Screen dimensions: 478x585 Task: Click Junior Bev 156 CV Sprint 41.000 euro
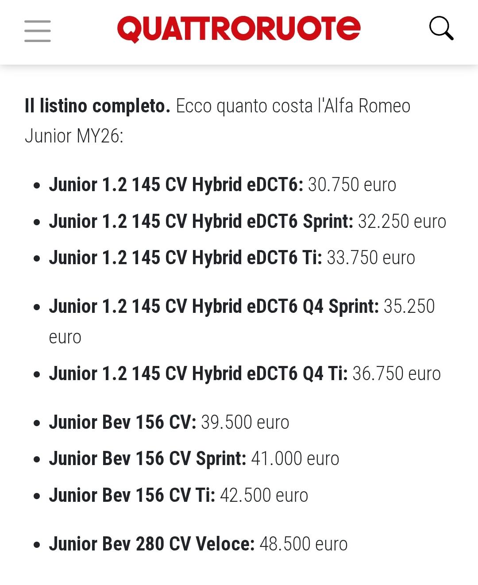(194, 458)
